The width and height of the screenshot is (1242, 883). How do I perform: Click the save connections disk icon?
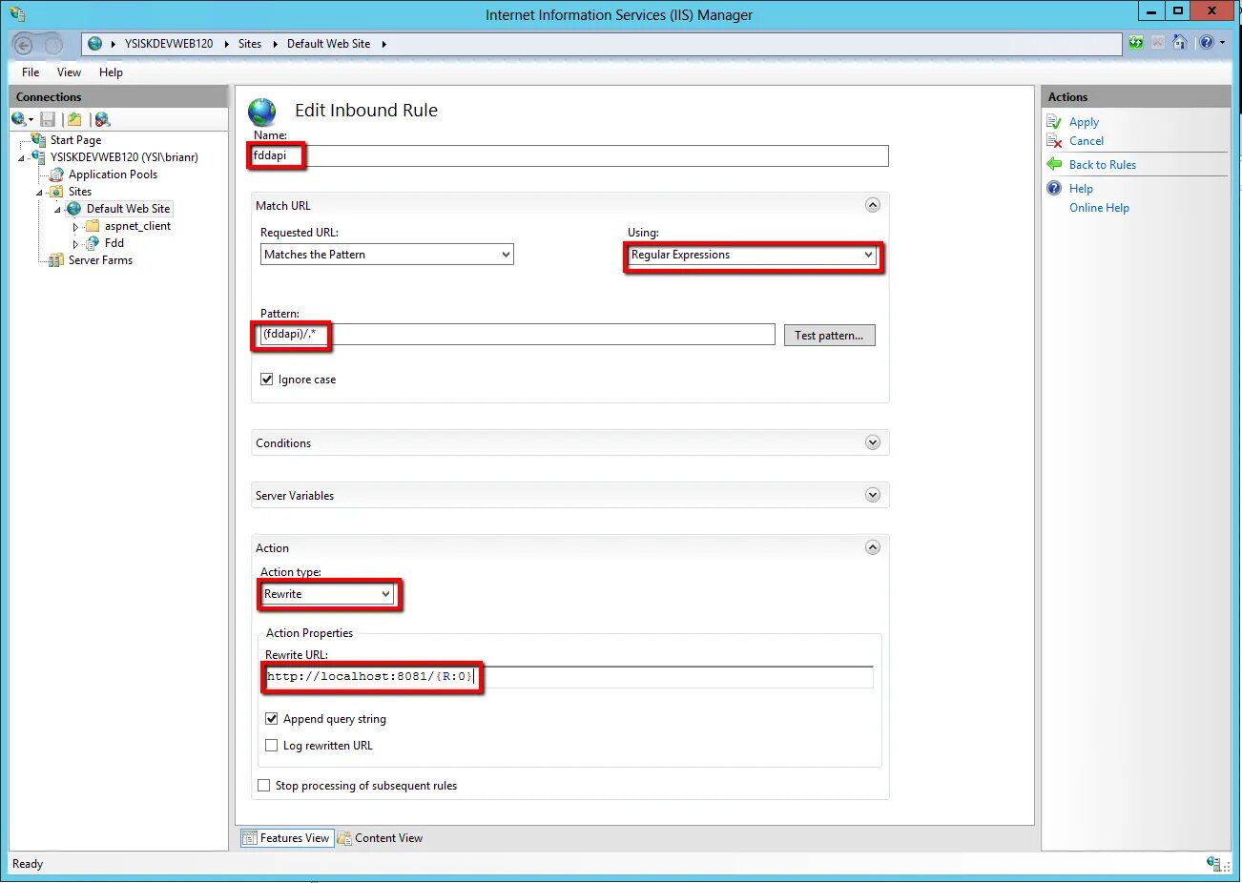(48, 119)
